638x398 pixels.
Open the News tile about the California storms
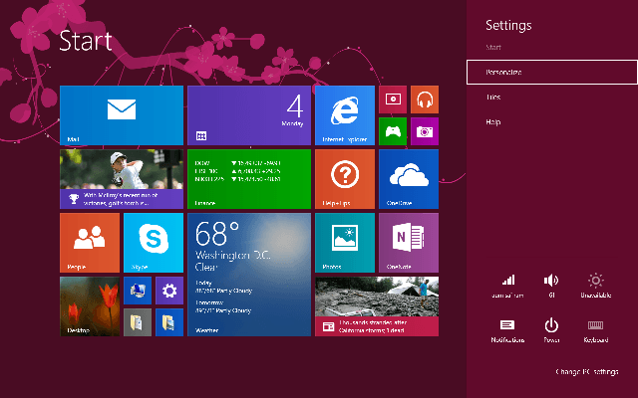(x=377, y=306)
